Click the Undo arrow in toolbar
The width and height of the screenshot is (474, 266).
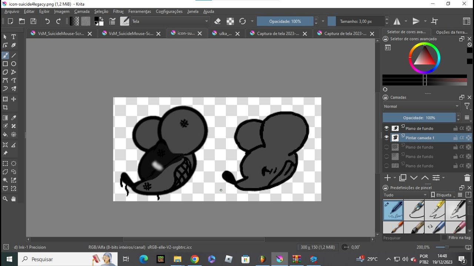(47, 21)
